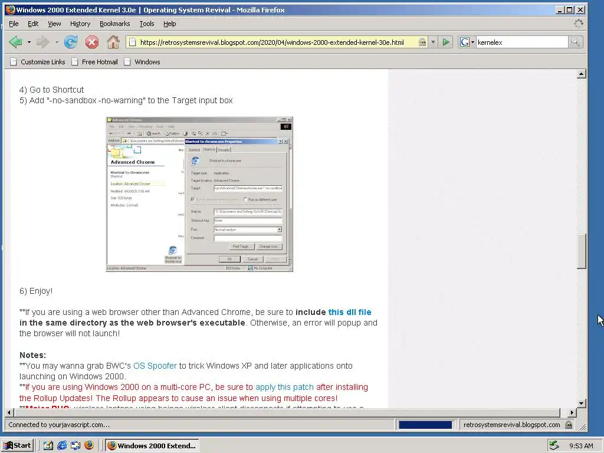Launch Internet Explorer from quick launch
Viewport: 604px width, 453px height.
pos(62,445)
